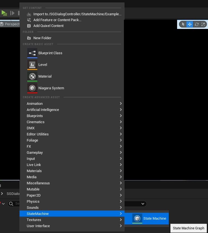Open the Live Link submenu
Image resolution: width=208 pixels, height=233 pixels.
tap(72, 165)
